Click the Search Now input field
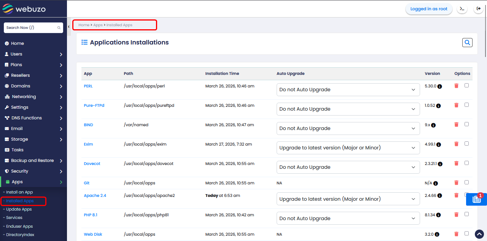Screen dimensions: 487x241 (x=30, y=28)
